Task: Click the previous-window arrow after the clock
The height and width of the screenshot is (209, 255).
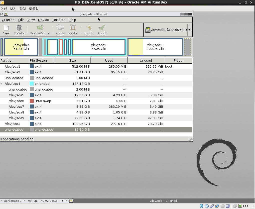Action: [x=62, y=201]
